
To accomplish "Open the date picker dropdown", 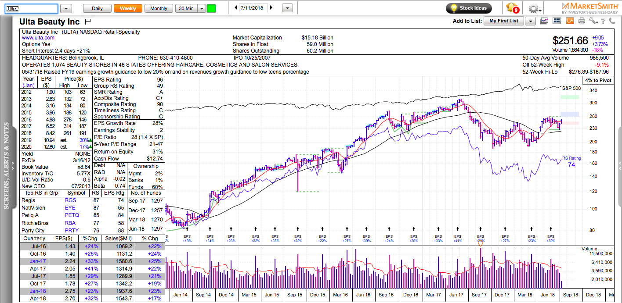I will (287, 8).
